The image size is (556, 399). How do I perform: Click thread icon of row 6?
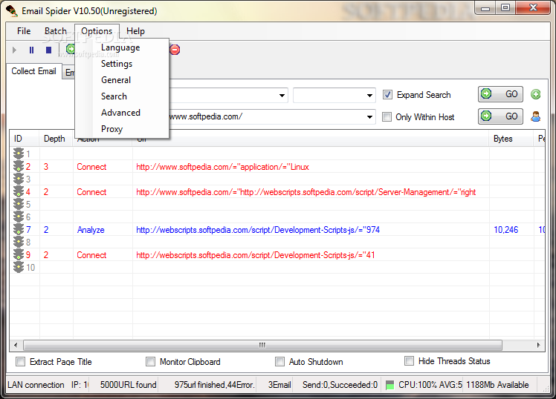(x=19, y=217)
